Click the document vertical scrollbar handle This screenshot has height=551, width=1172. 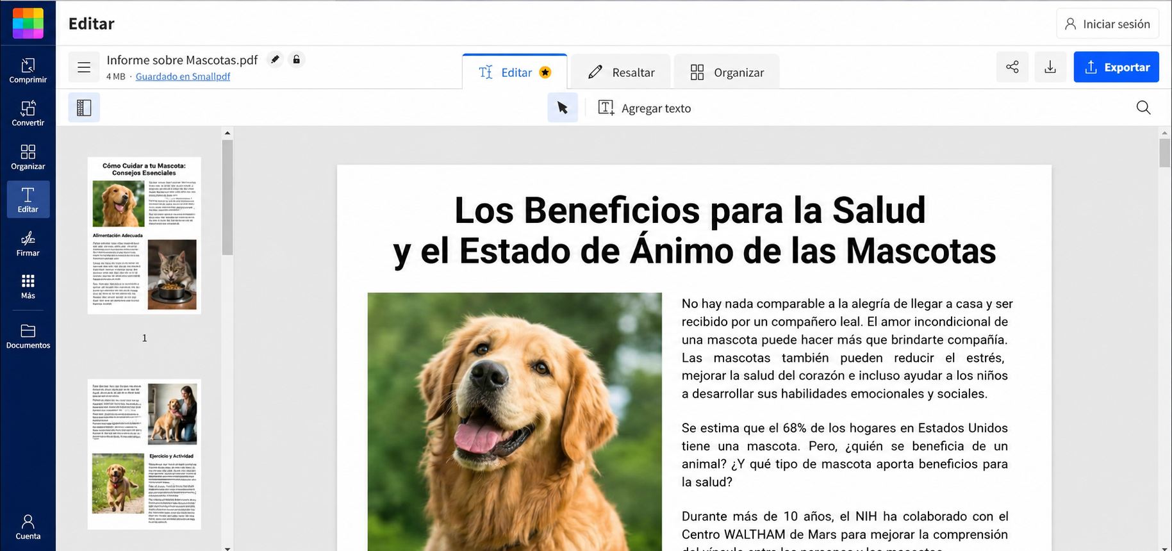coord(1165,153)
